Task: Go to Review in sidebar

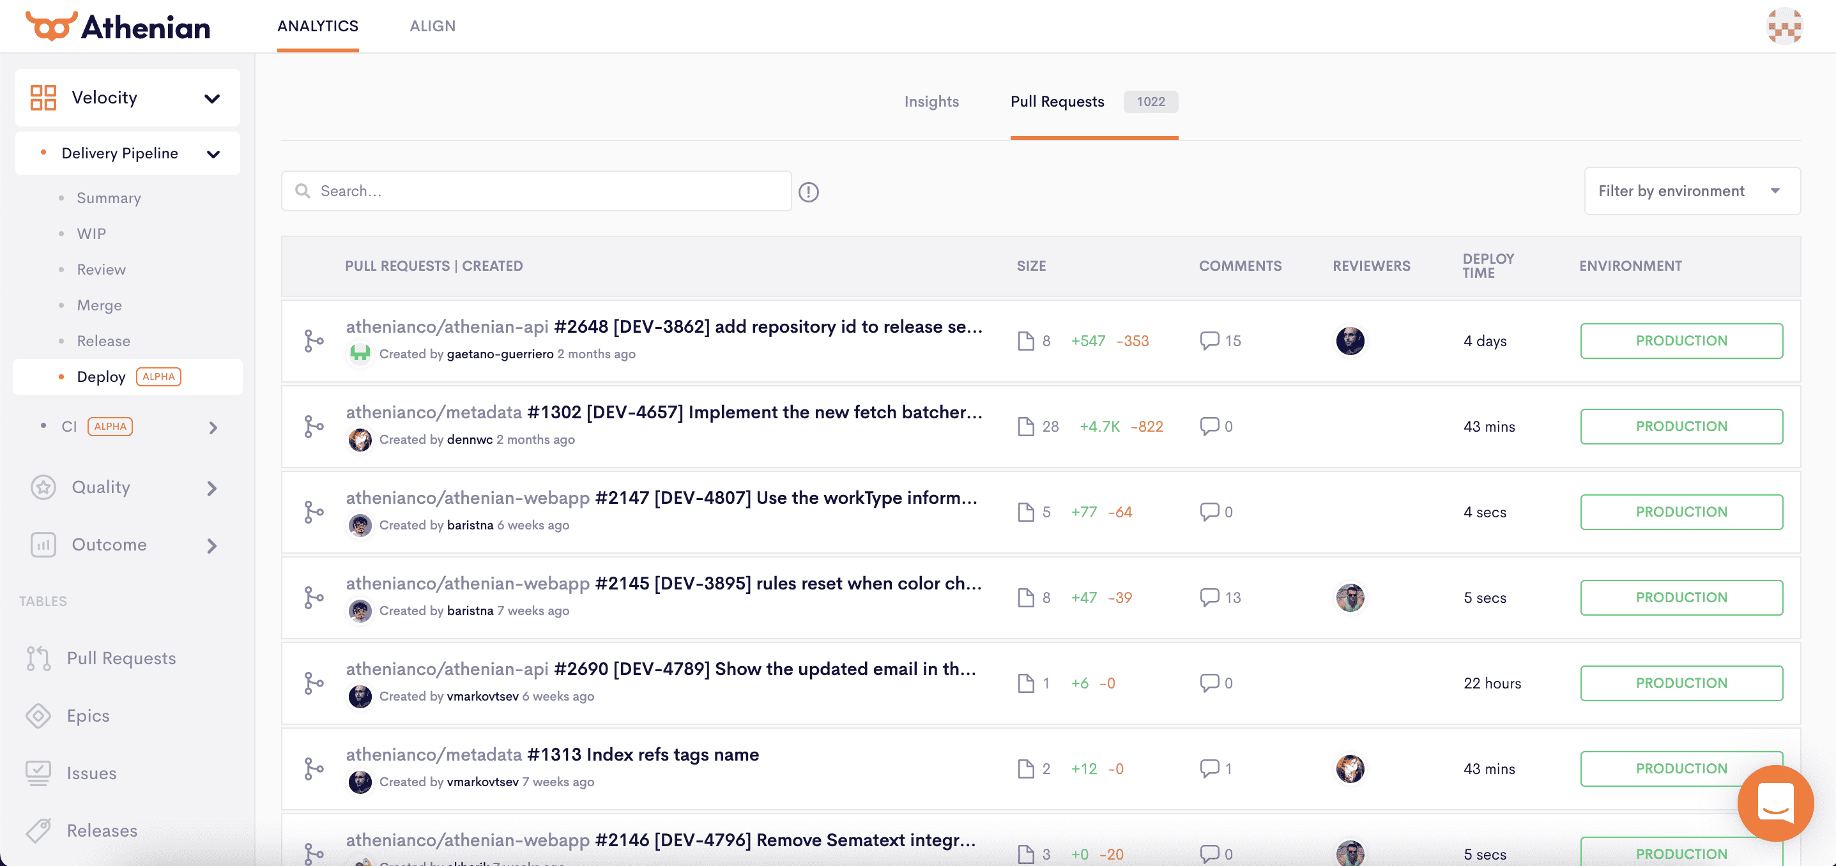Action: (x=101, y=270)
